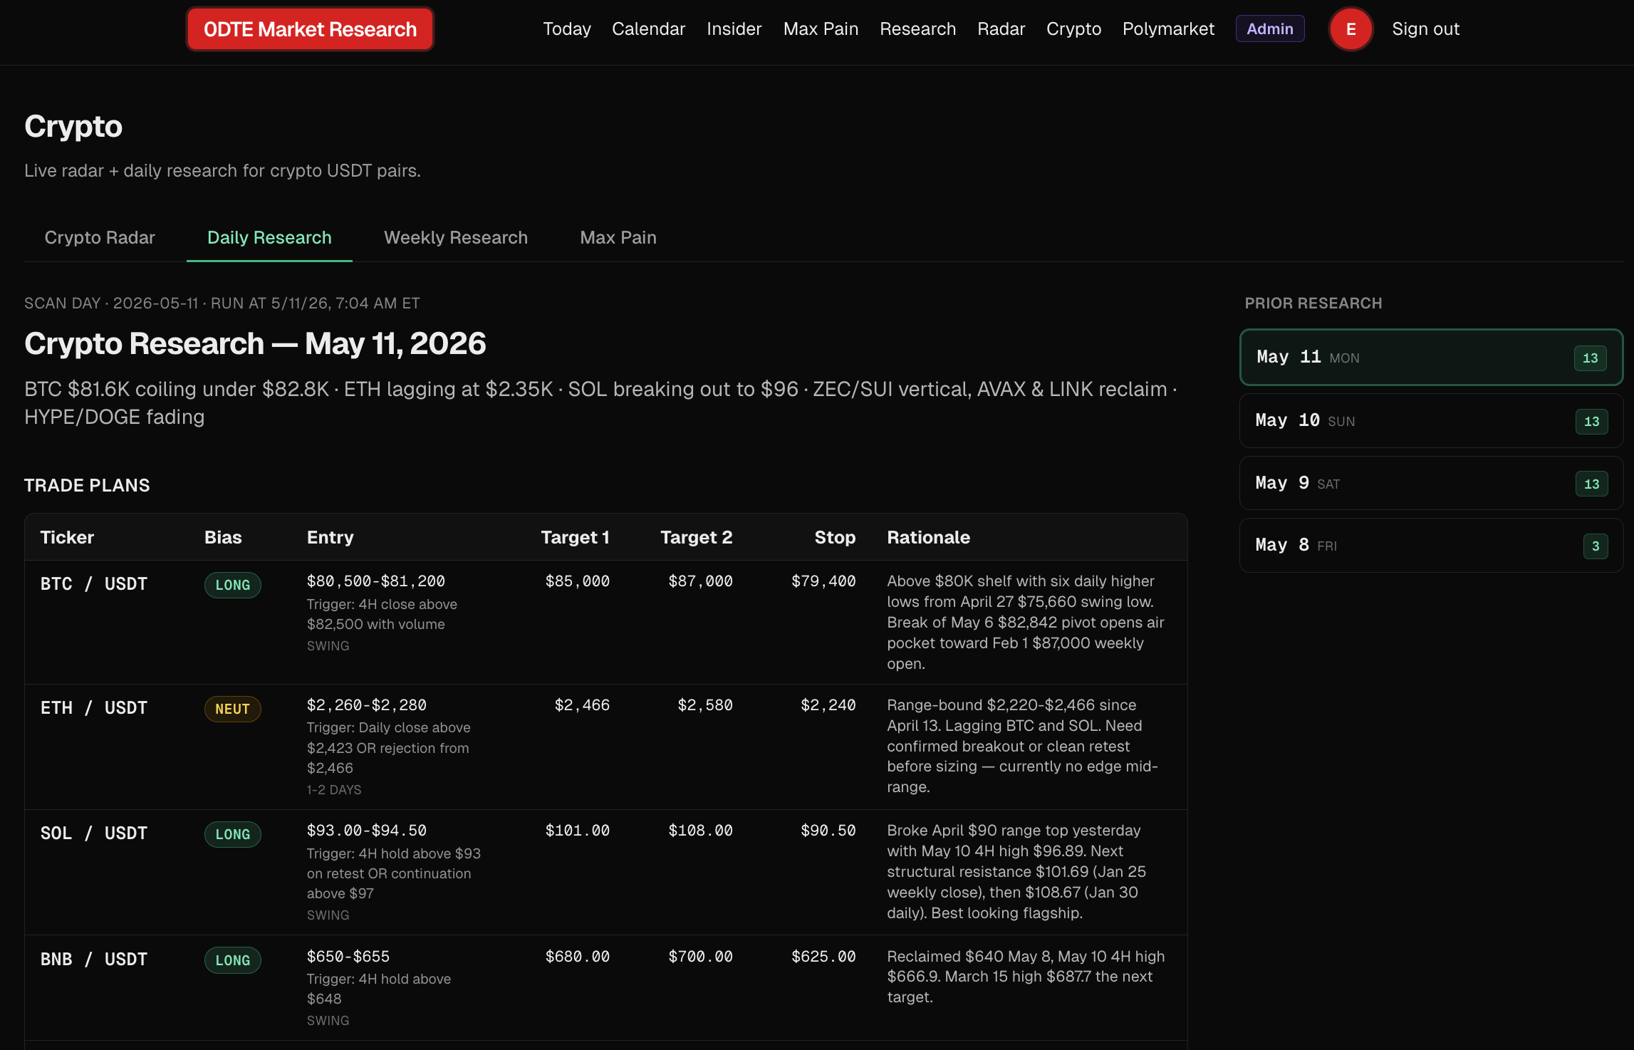Click ETH Target 2 value $2,580

[705, 705]
